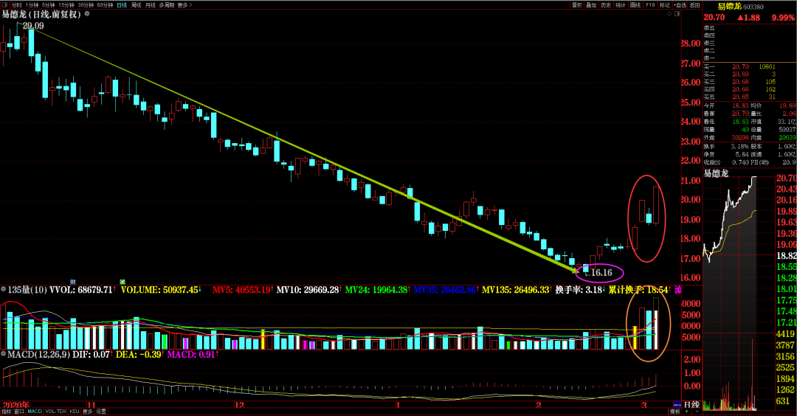Viewport: 797px width, 416px height.
Task: Select the 30分钟 period
Action: (x=86, y=4)
